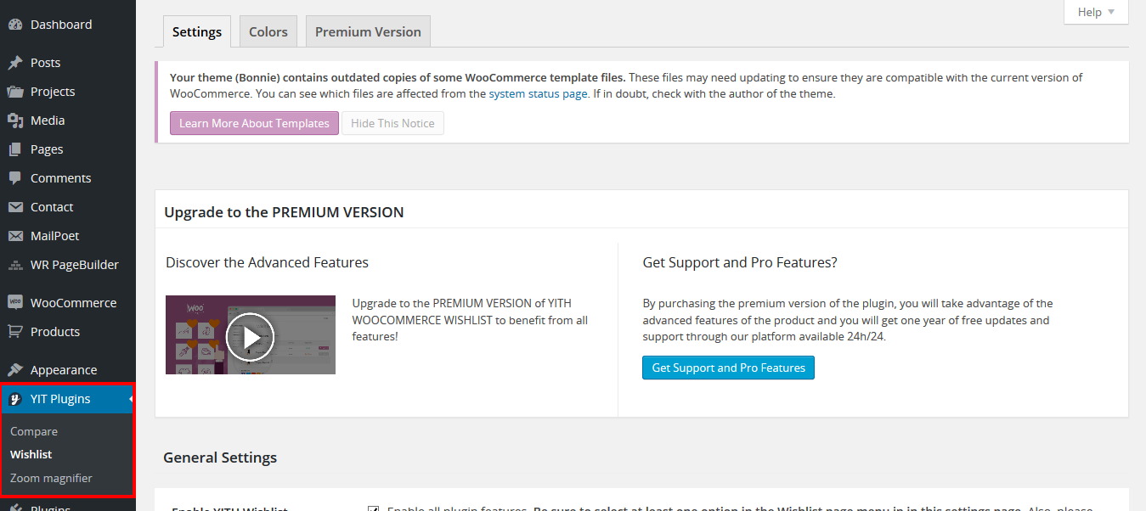Image resolution: width=1146 pixels, height=511 pixels.
Task: Click Get Support and Pro Features button
Action: click(728, 368)
